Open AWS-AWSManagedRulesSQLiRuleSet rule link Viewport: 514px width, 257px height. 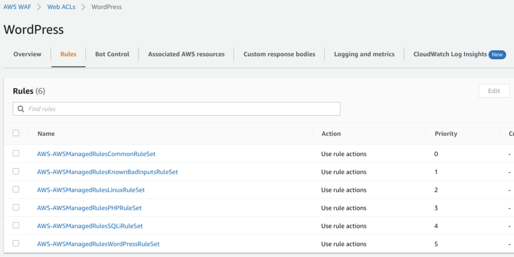click(x=90, y=226)
